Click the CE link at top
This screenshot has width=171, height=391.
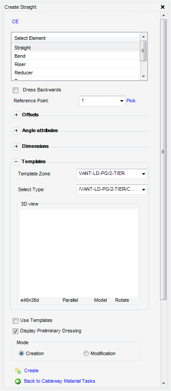[x=15, y=22]
